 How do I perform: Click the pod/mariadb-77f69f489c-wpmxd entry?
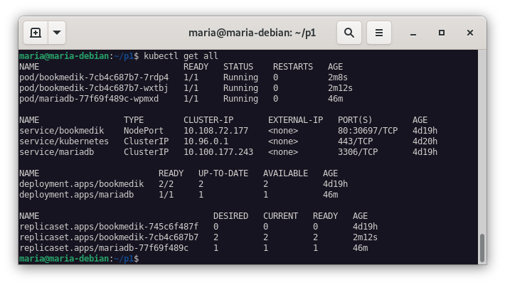pos(88,99)
